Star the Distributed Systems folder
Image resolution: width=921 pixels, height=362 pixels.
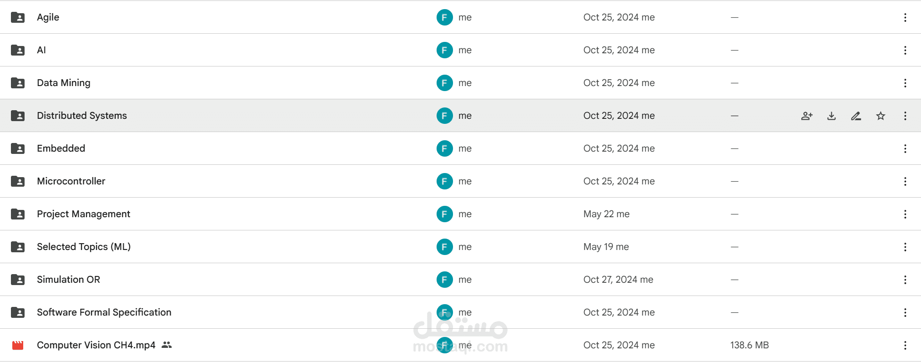(x=880, y=116)
